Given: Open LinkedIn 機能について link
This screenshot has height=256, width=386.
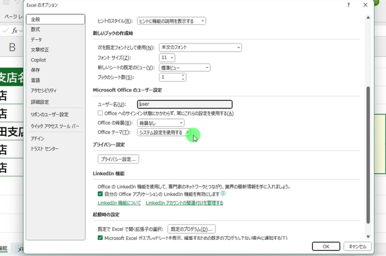Looking at the screenshot, I should click(120, 203).
